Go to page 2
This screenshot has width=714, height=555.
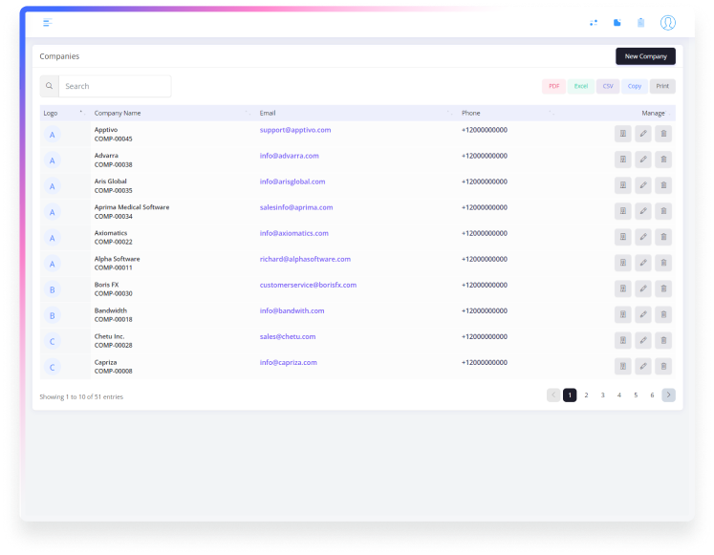click(586, 395)
